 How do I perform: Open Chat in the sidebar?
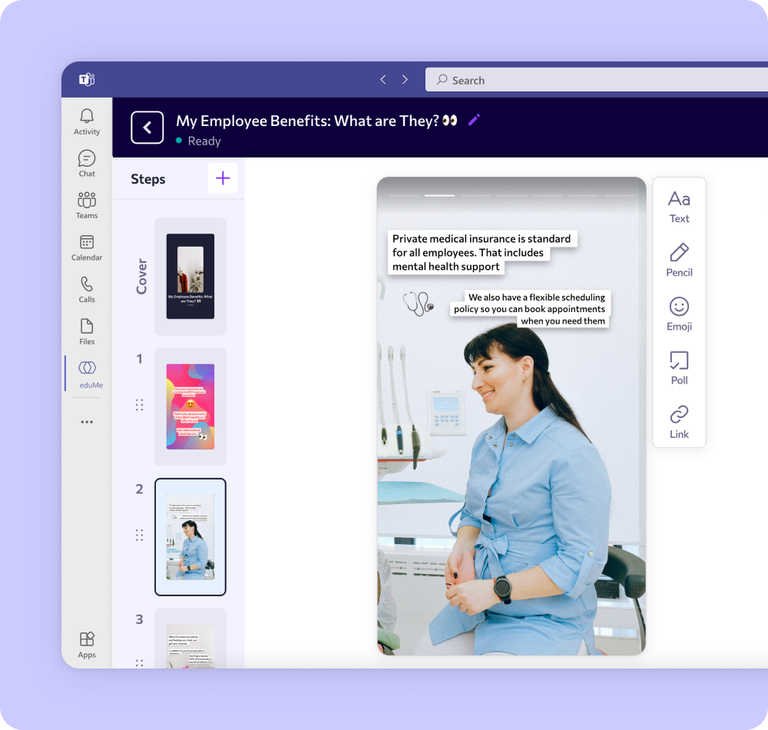point(87,163)
